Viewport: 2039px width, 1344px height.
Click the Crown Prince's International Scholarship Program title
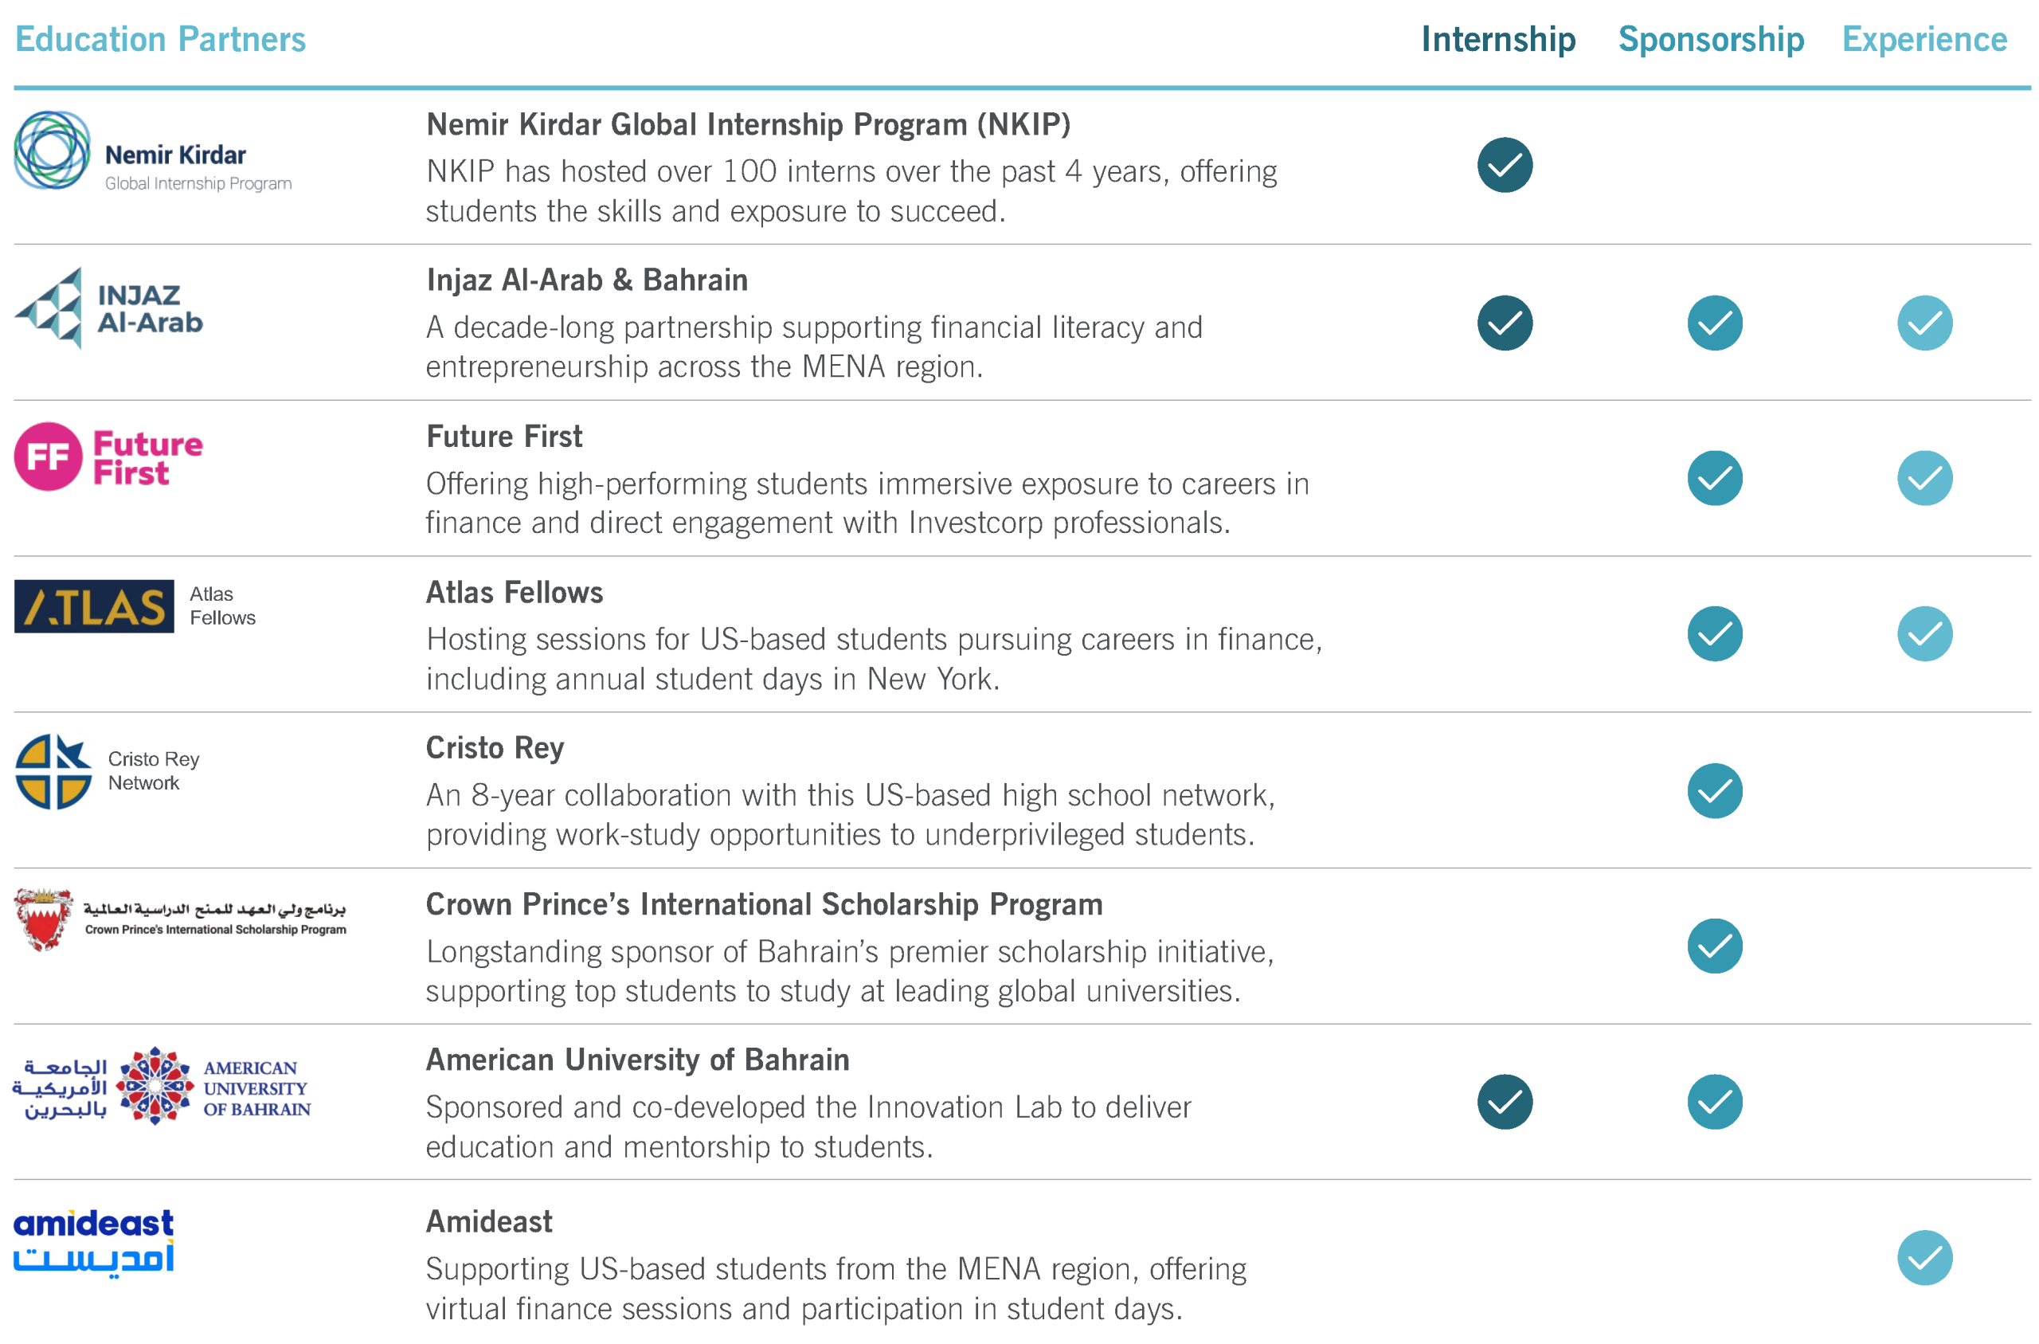click(x=763, y=904)
